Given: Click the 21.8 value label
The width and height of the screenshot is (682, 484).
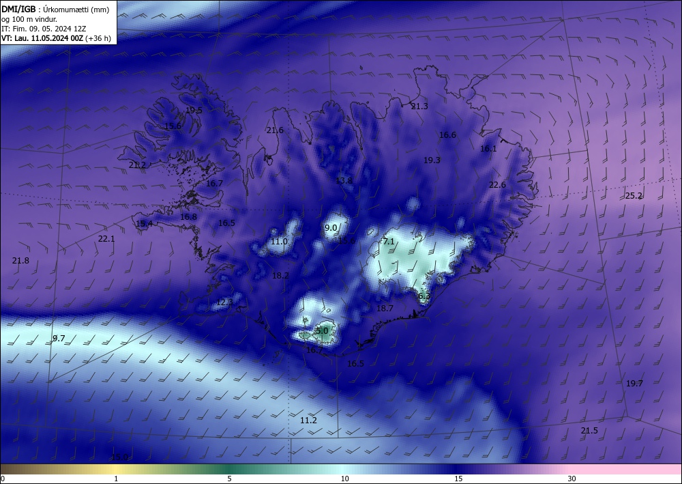Looking at the screenshot, I should tap(20, 261).
